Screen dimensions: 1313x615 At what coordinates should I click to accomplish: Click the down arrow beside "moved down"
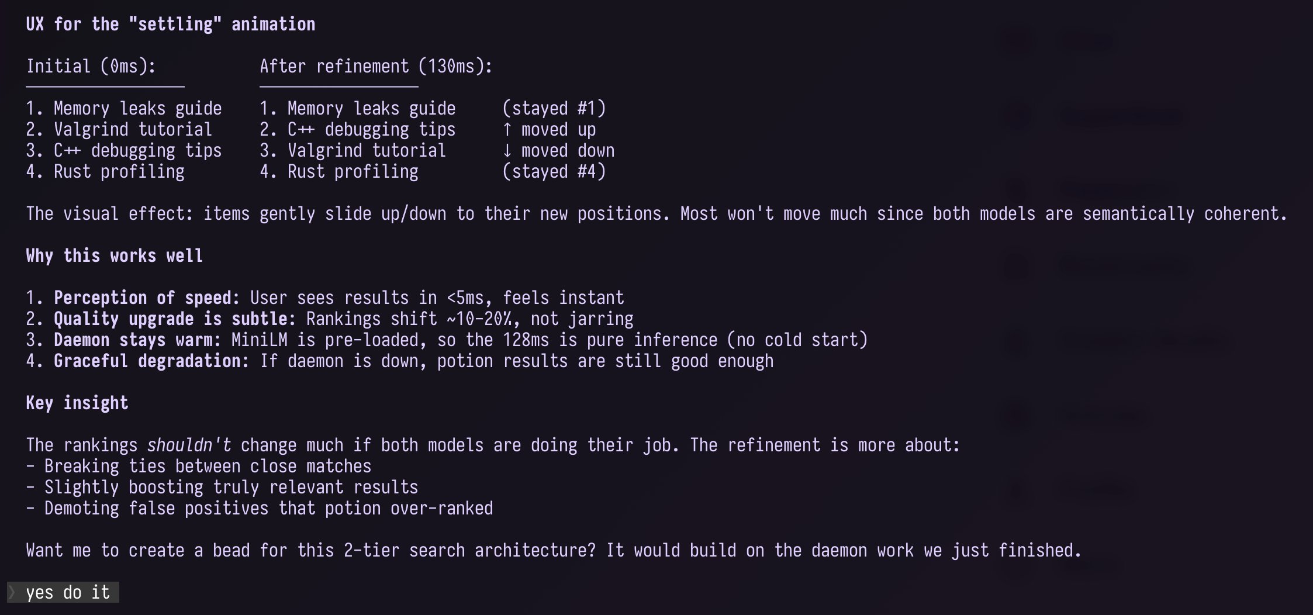pos(507,150)
